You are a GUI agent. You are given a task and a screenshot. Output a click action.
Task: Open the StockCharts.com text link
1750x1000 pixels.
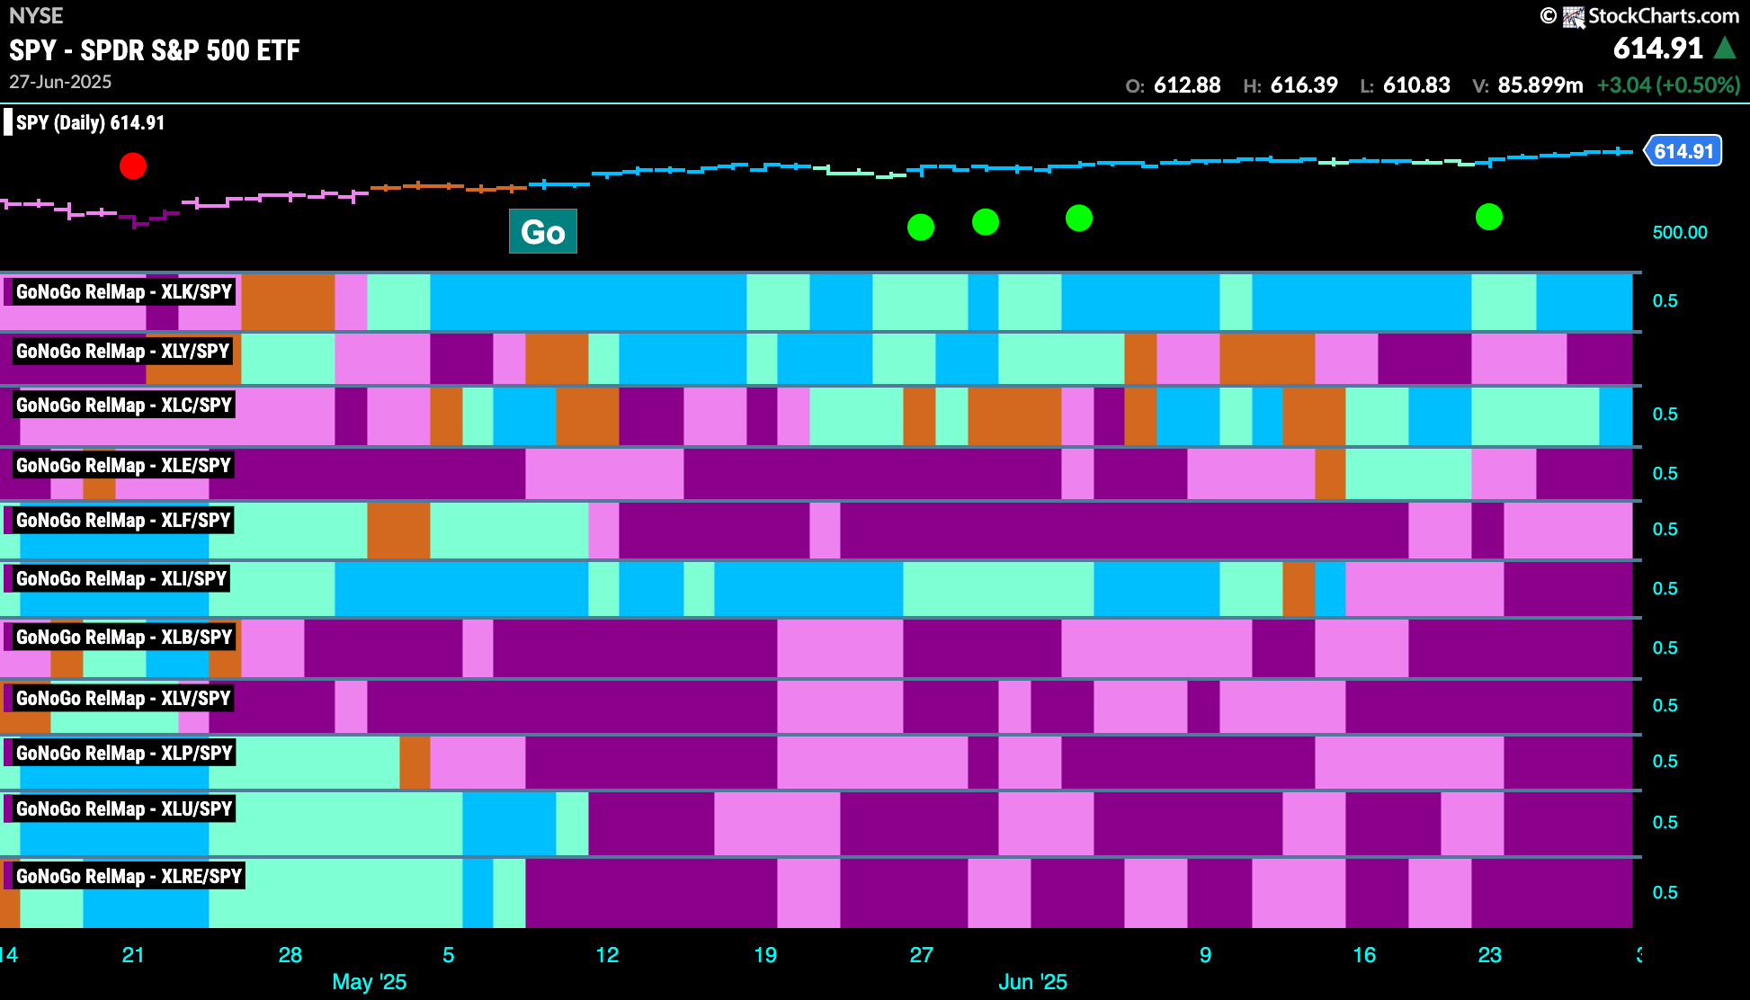tap(1664, 15)
